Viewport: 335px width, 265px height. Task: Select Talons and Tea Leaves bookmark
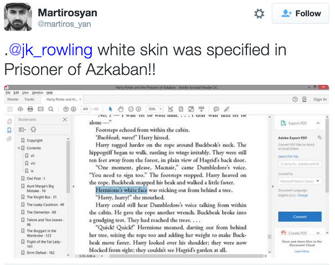(x=45, y=222)
